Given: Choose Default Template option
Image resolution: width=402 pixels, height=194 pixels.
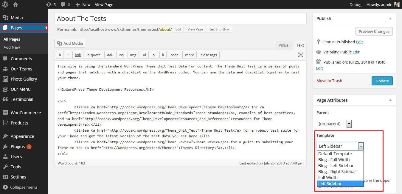Looking at the screenshot, I should pyautogui.click(x=340, y=154).
